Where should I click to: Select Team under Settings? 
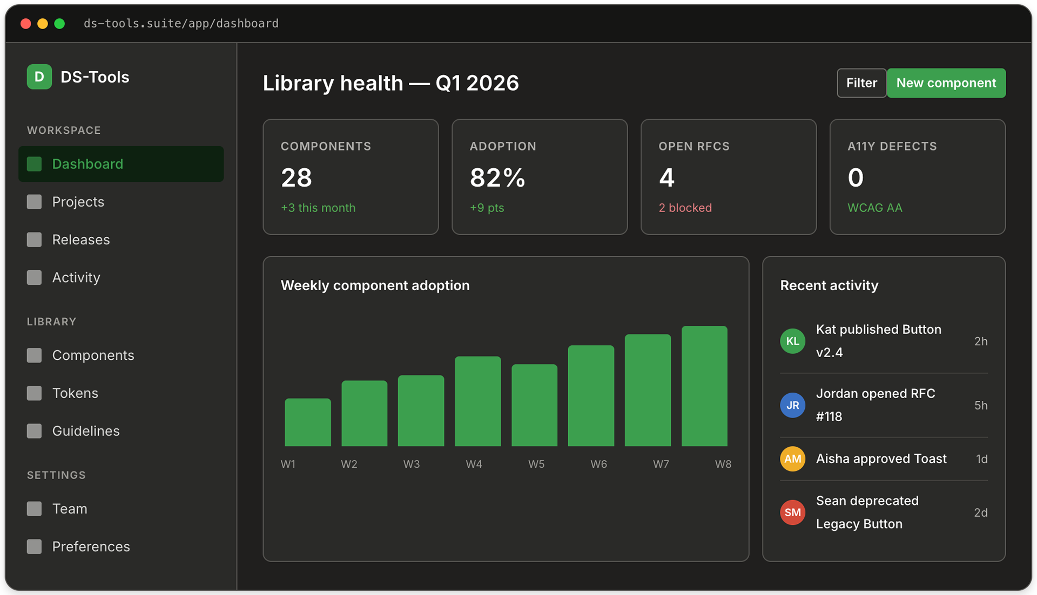(69, 509)
